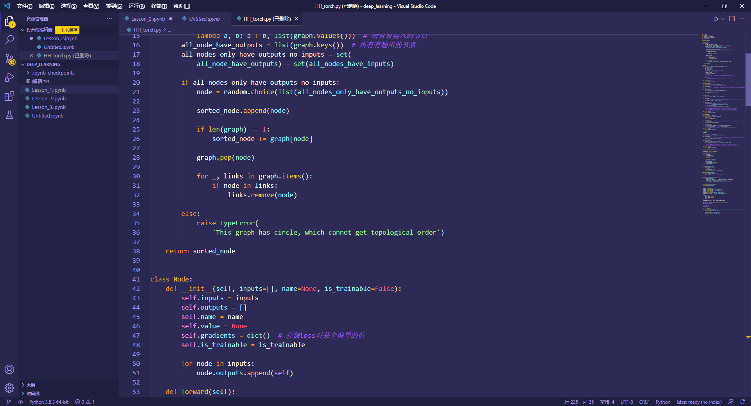
Task: Click the feedback icon in status bar
Action: [731, 402]
